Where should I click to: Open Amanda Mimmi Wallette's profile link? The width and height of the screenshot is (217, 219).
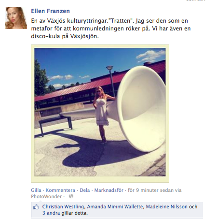[x=115, y=206]
